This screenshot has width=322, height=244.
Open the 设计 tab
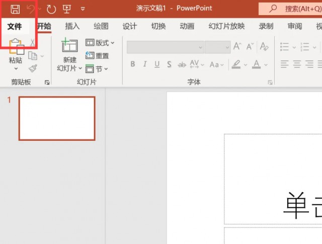pyautogui.click(x=130, y=26)
